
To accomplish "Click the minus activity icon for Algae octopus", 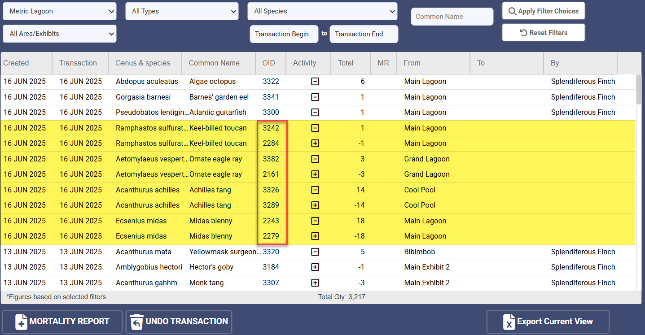I will pos(315,82).
